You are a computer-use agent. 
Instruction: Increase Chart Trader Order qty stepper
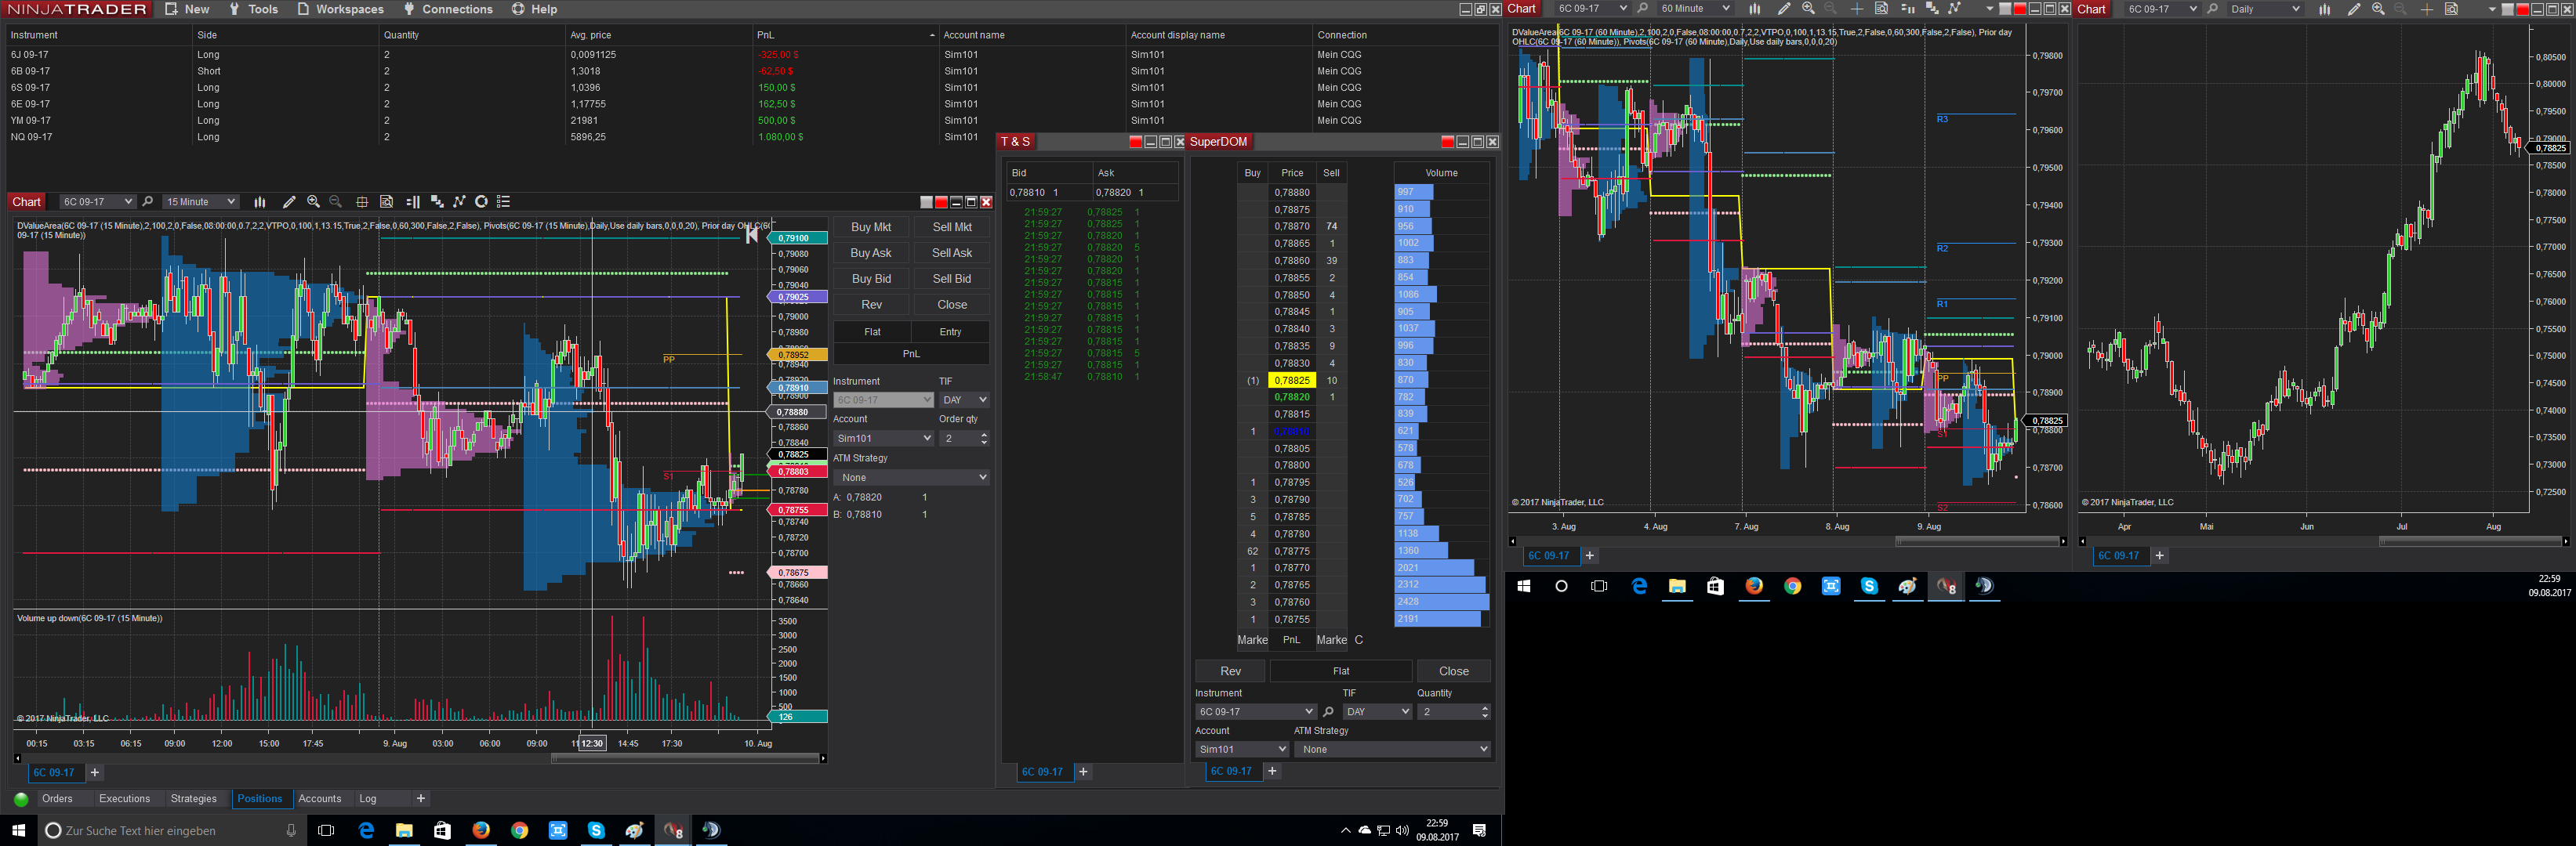(x=984, y=435)
